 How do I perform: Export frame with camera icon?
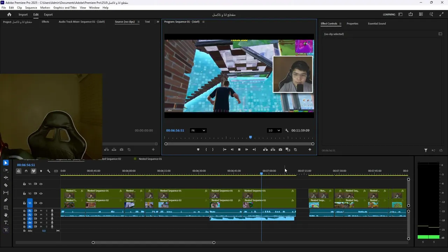point(280,149)
